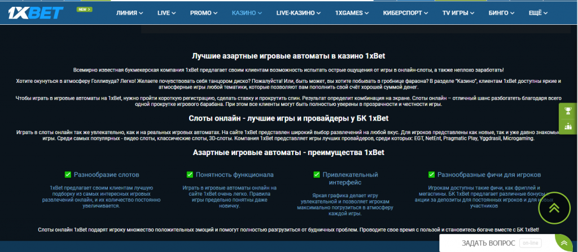Screen dimensions: 578x252
Task: Click checkmark beside Разнообразие слотов
Action: [x=68, y=175]
